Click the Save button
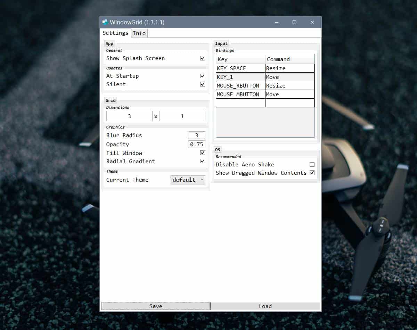Screen dimensions: 417x330 [155, 306]
